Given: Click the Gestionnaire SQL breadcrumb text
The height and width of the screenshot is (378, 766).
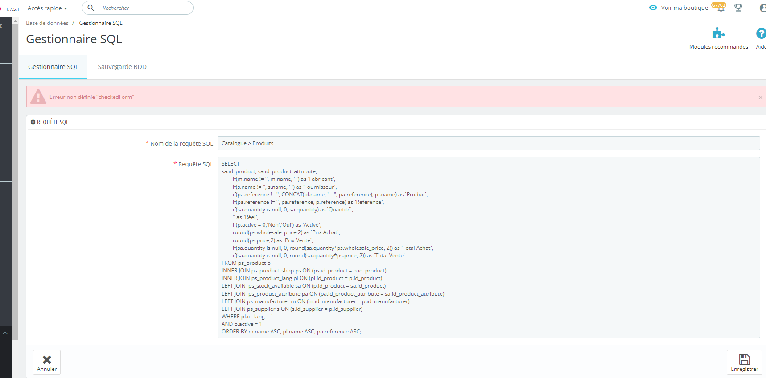Looking at the screenshot, I should [x=101, y=23].
